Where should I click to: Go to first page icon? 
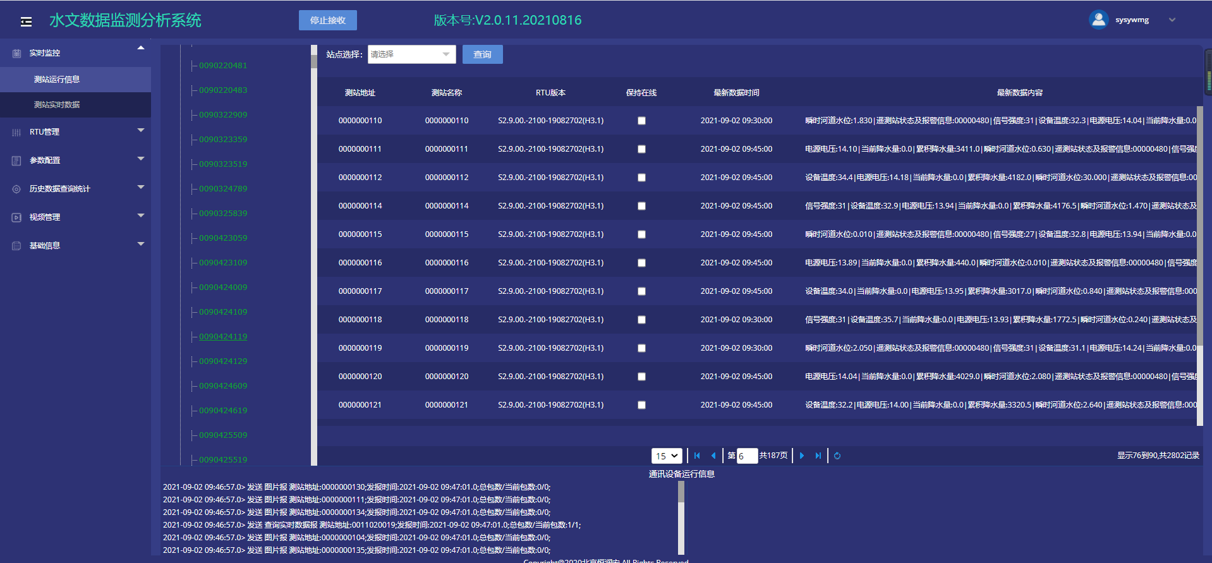(x=697, y=456)
